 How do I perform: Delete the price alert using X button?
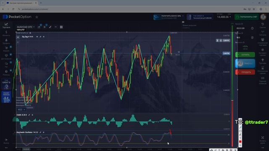pyautogui.click(x=217, y=41)
